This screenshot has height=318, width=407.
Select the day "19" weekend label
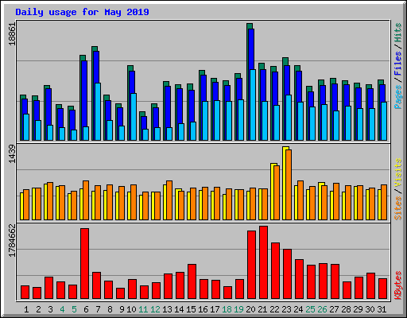238,309
